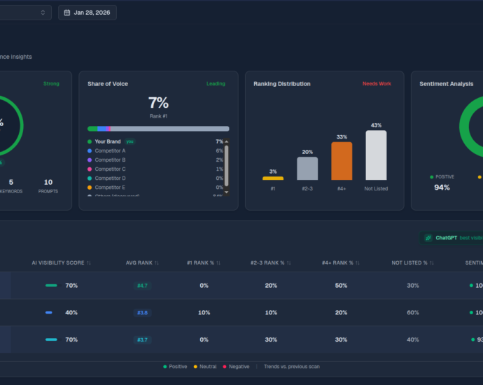The image size is (483, 385).
Task: Sort by AI Visibility Score column
Action: point(89,263)
